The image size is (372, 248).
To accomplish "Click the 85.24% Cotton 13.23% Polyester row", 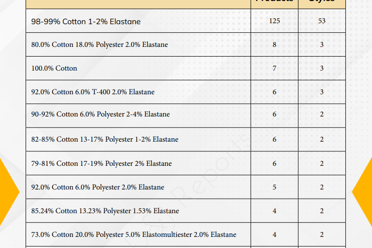I will (x=186, y=211).
